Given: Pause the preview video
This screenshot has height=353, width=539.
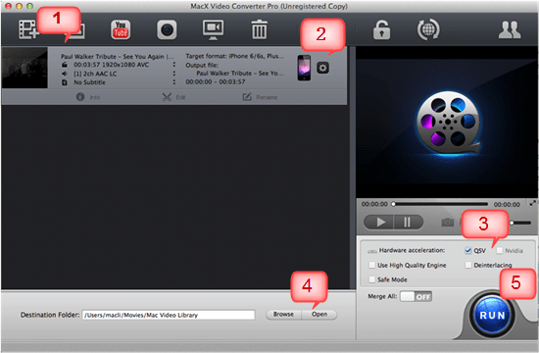Looking at the screenshot, I should tap(409, 223).
